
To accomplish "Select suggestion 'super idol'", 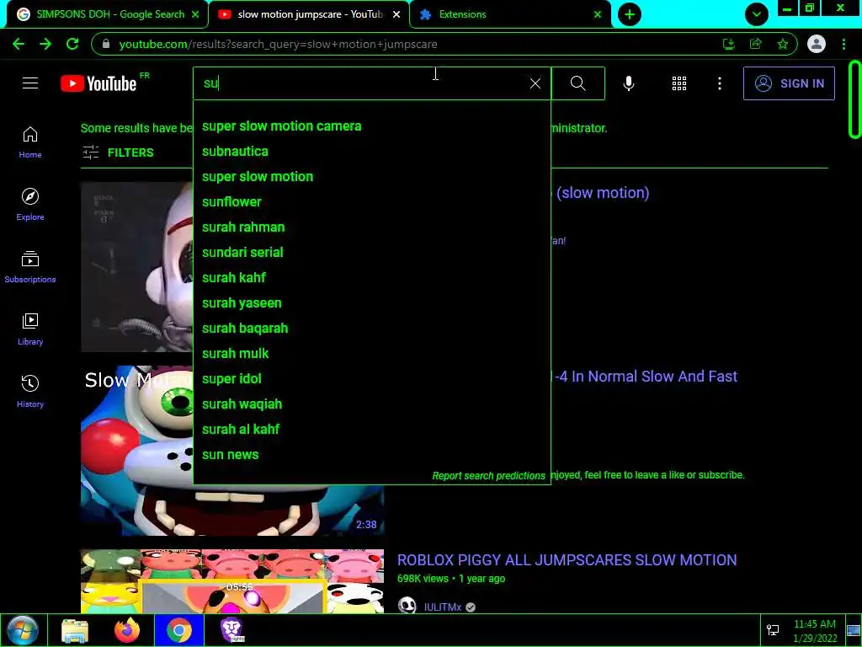I will 371,379.
